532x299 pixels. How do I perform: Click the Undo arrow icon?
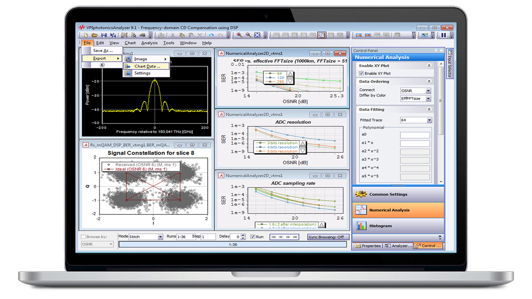211,35
